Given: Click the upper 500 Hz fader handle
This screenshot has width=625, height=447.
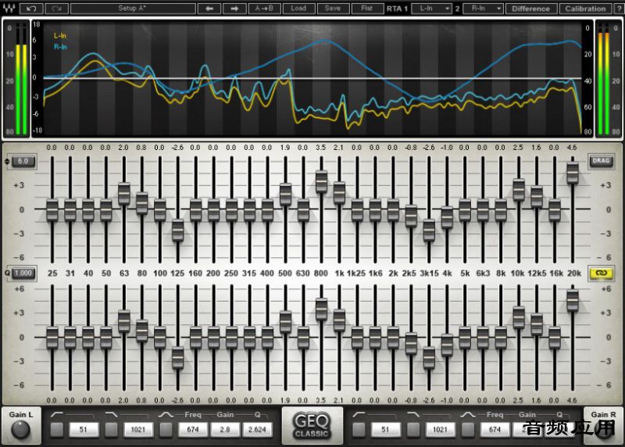Looking at the screenshot, I should click(285, 195).
